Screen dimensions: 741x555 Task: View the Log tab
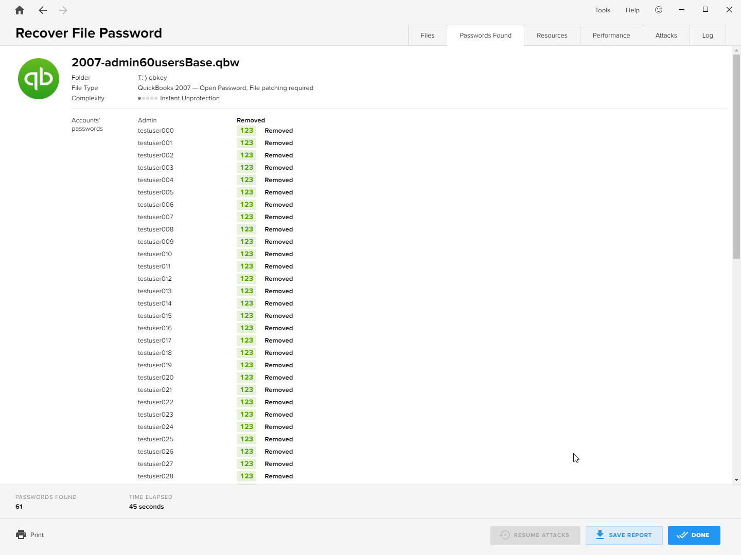click(x=708, y=35)
